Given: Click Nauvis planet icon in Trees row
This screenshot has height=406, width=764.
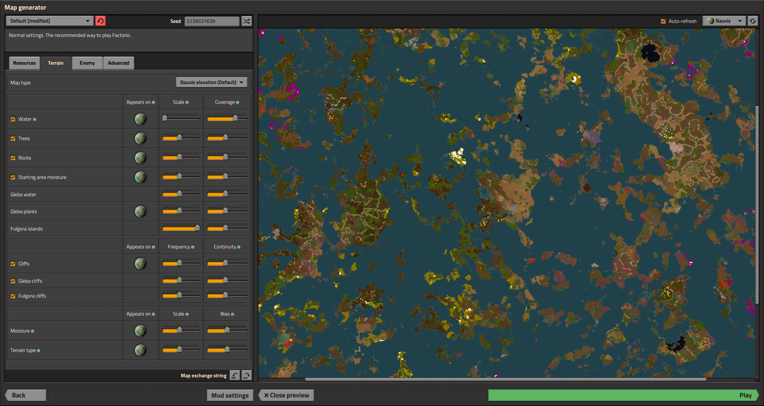Looking at the screenshot, I should click(x=140, y=138).
